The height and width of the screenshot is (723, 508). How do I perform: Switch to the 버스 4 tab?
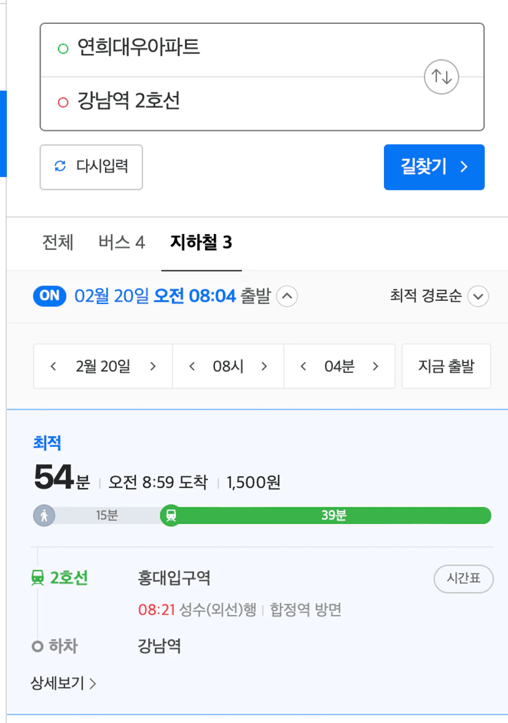pos(122,242)
